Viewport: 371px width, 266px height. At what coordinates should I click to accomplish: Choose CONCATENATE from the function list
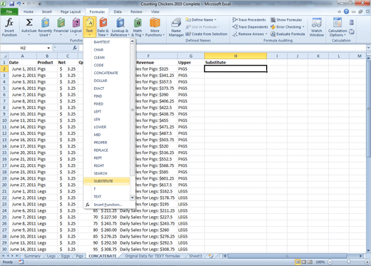(x=106, y=73)
